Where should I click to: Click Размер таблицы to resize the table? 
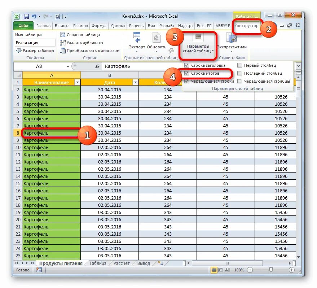tap(35, 51)
